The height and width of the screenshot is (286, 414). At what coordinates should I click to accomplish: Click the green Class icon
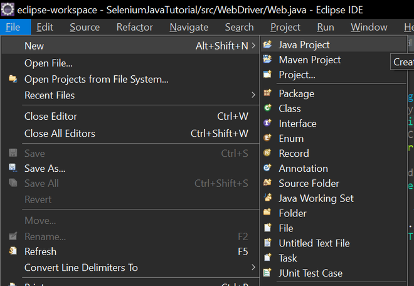click(267, 109)
